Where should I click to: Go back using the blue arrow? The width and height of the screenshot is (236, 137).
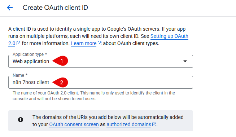(x=10, y=8)
